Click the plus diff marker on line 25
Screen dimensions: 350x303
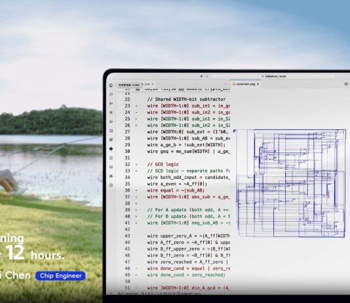coord(136,119)
